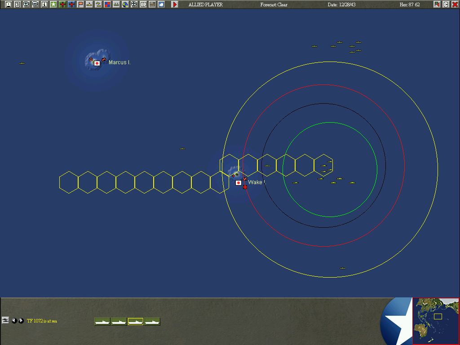
Task: Open the information 'i' screen
Action: pos(44,4)
